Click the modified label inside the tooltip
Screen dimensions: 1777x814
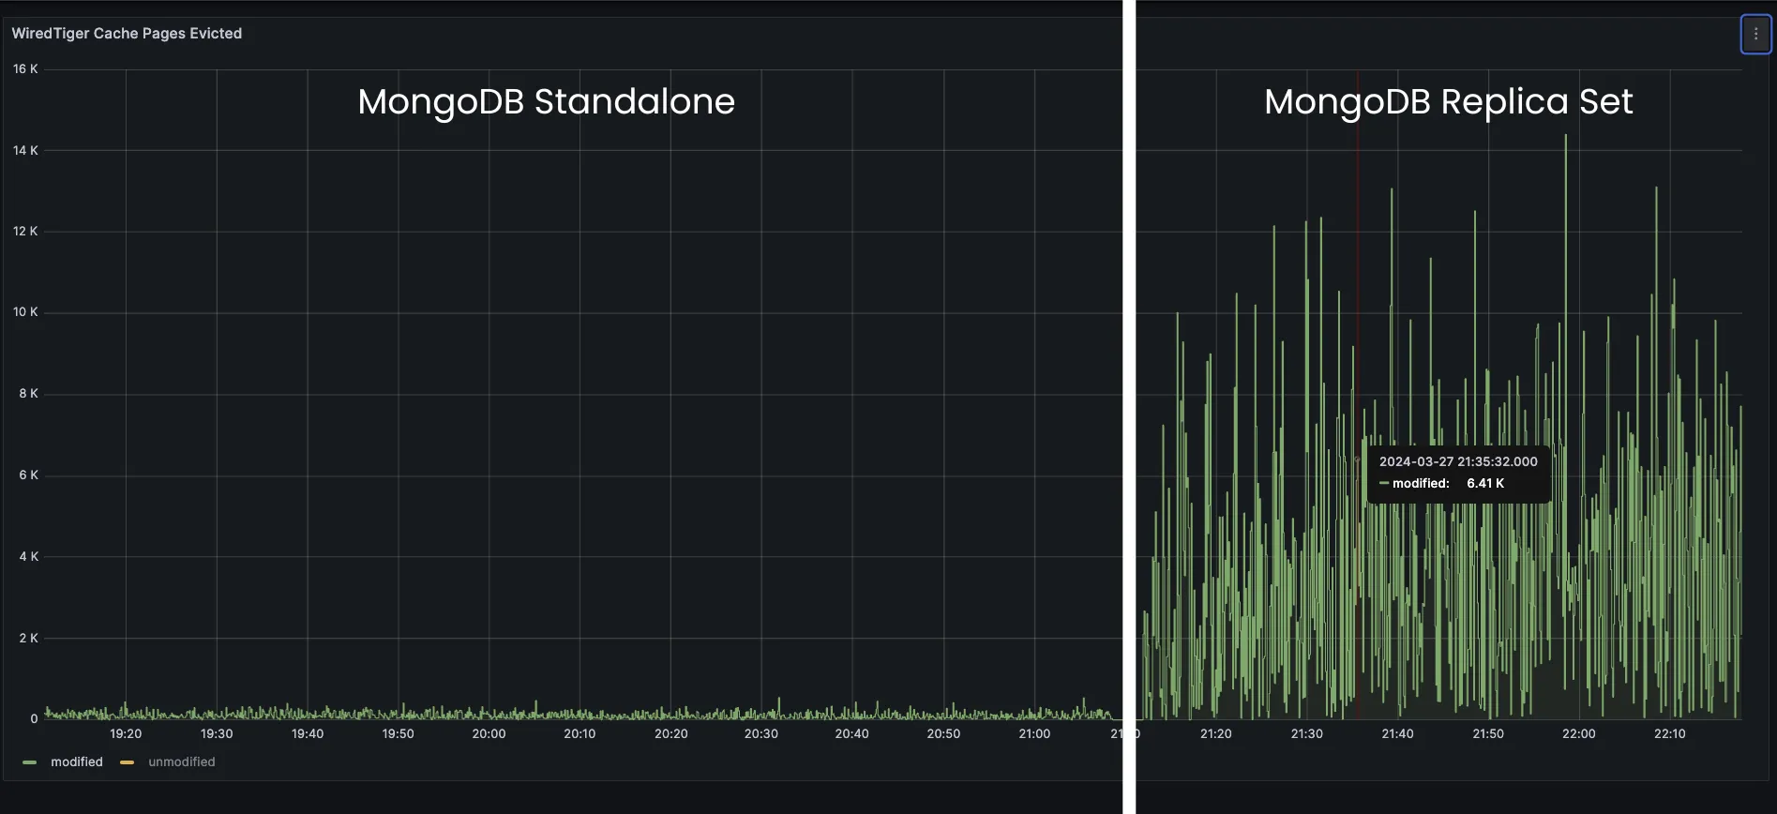coord(1421,483)
